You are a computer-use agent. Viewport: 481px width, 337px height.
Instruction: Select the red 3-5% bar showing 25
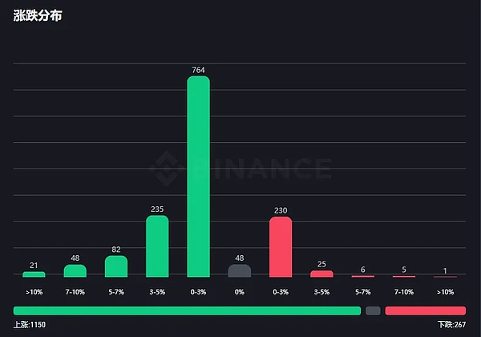(321, 274)
